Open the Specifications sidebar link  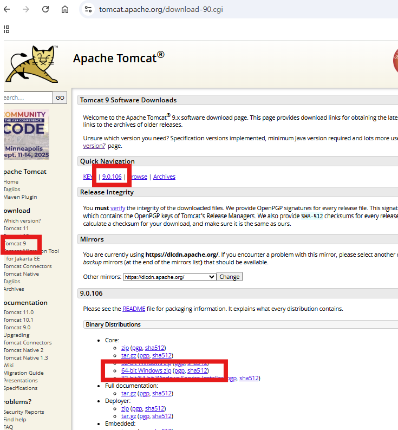coord(21,388)
